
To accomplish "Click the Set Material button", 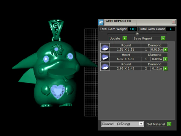I will pos(156,124).
